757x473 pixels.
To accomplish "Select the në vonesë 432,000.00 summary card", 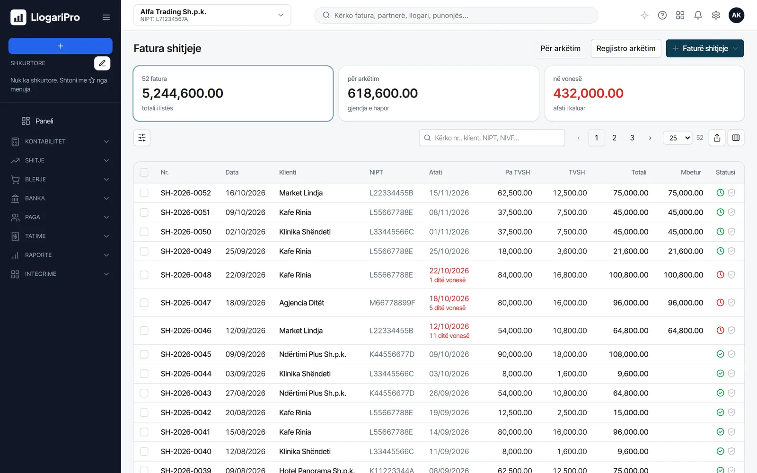I will tap(644, 94).
